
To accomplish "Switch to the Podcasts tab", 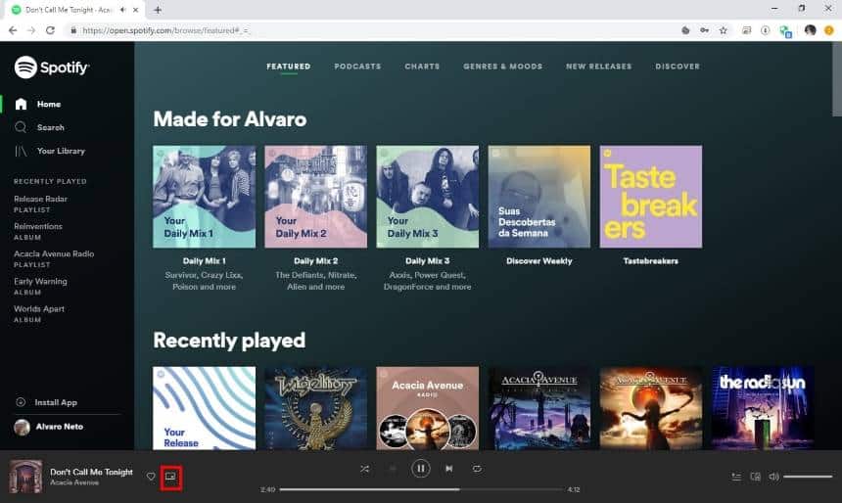I will point(357,67).
